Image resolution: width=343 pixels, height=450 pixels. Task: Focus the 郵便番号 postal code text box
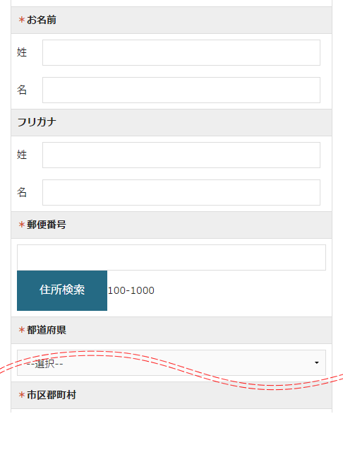coord(171,257)
